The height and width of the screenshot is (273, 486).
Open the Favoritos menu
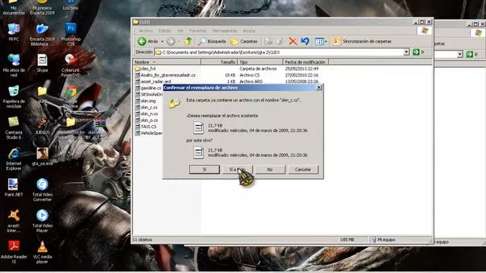tap(197, 30)
